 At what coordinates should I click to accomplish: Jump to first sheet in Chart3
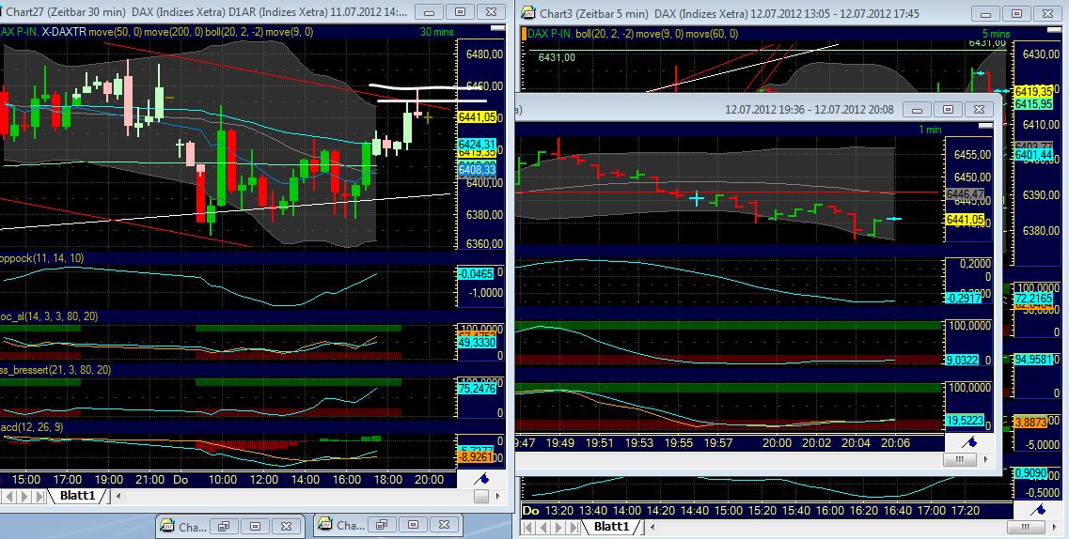coord(528,527)
